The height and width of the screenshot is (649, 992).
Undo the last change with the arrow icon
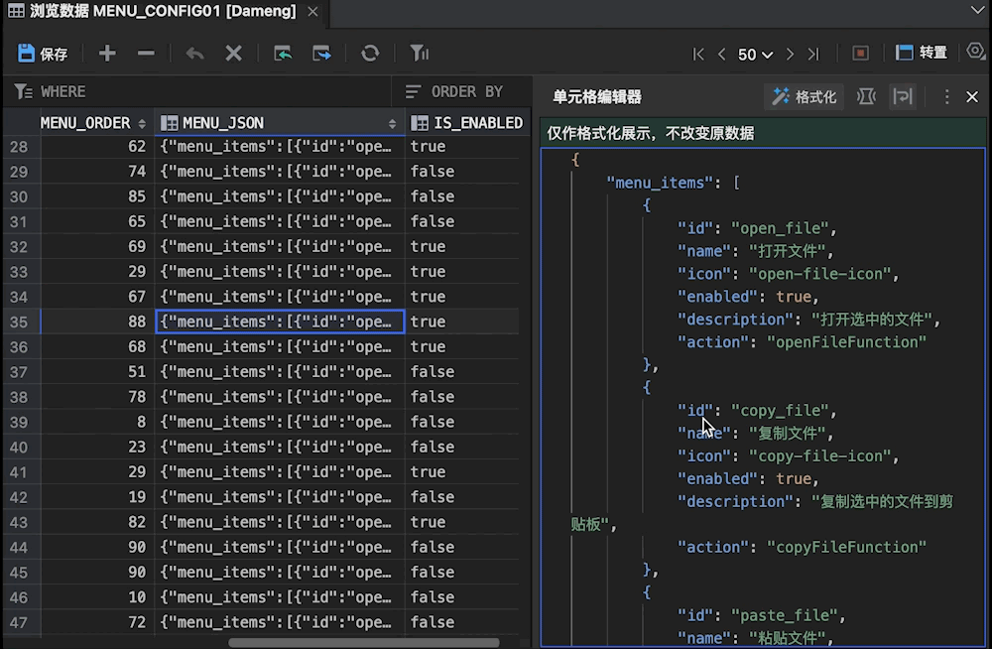coord(194,54)
